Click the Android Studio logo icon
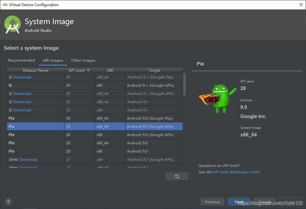The image size is (306, 209). 13,25
